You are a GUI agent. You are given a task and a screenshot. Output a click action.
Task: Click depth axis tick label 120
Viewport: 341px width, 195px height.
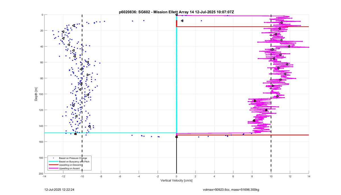(x=40, y=110)
